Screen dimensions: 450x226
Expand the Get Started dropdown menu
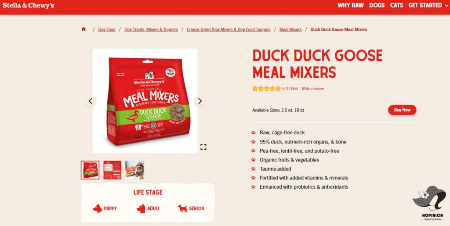pyautogui.click(x=428, y=5)
